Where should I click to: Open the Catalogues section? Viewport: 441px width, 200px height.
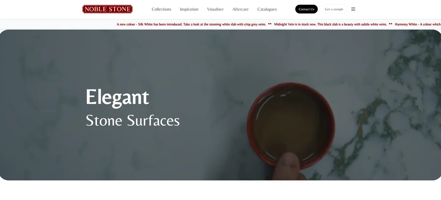(267, 9)
